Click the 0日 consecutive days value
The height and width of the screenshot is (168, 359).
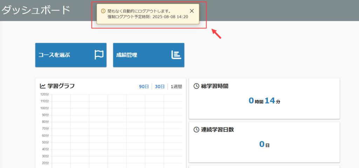(264, 145)
